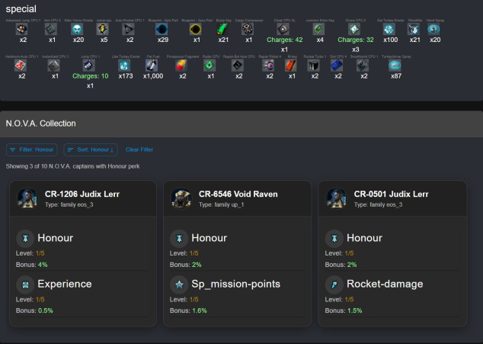The width and height of the screenshot is (483, 344).
Task: Open the Sort: Honour dropdown
Action: point(91,149)
